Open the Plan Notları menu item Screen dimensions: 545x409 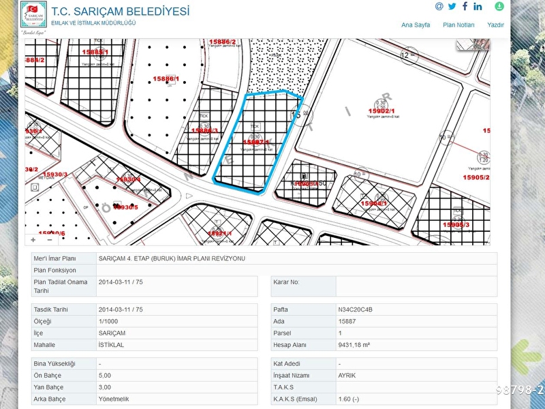pyautogui.click(x=458, y=25)
